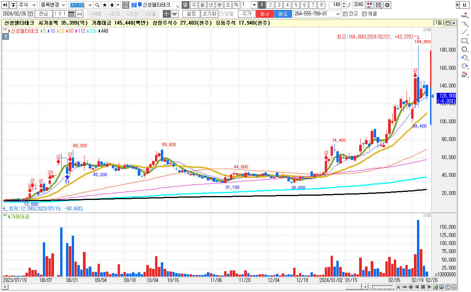The height and width of the screenshot is (292, 471).
Task: Click the grid layout icon after 1 X 1
Action: tap(71, 14)
